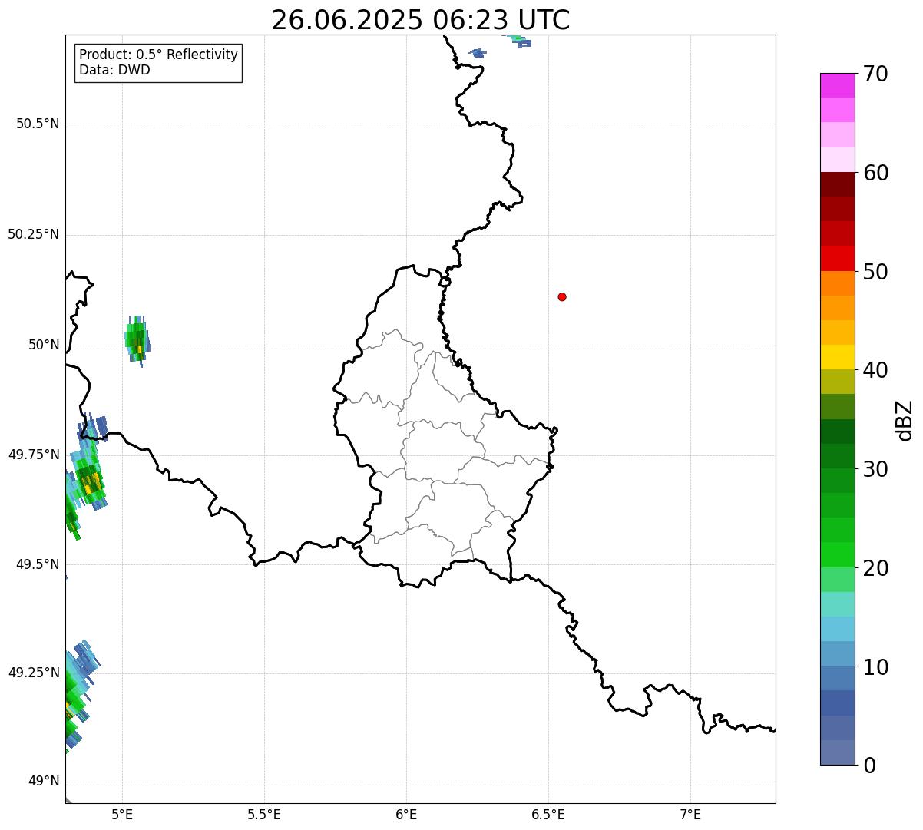Click the 50.25°N latitude tick label
Screen dimensions: 923x830
coord(33,234)
